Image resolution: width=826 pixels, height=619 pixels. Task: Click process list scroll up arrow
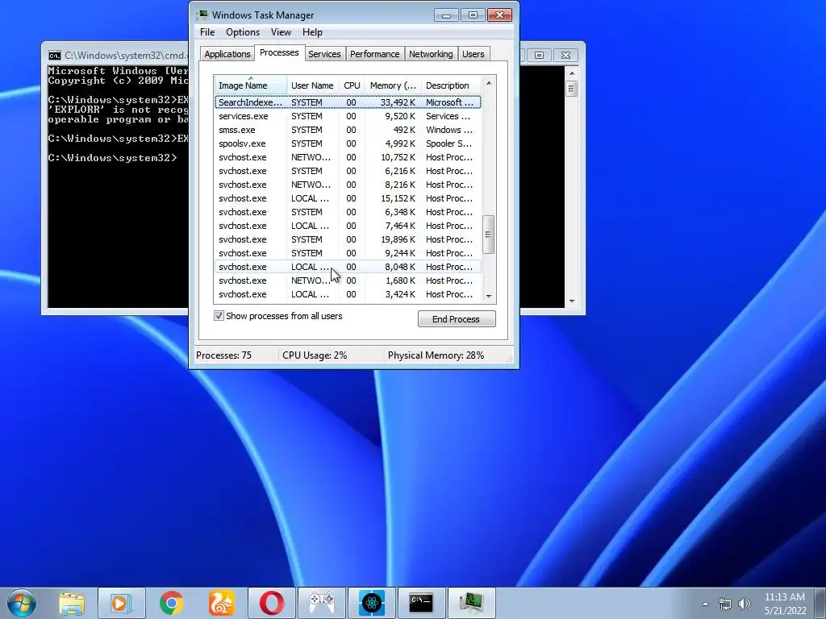pos(489,83)
